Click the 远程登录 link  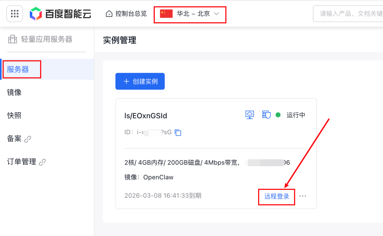pos(276,196)
